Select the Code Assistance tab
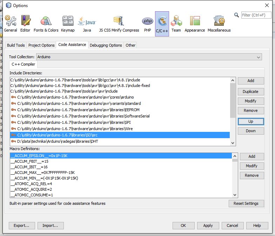Screen dimensions: 275x236 point(72,45)
